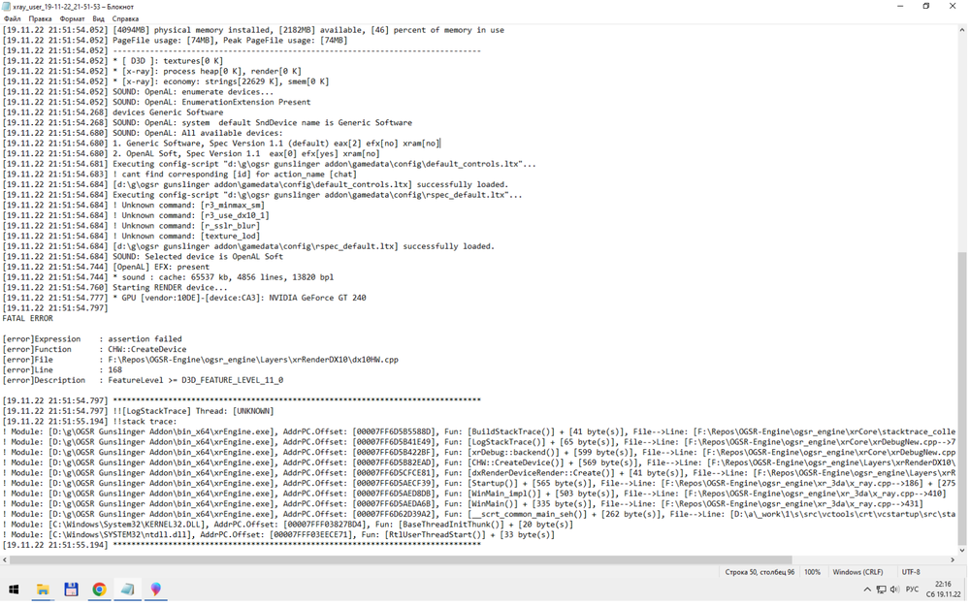
Task: Click the '[ D3D ]: textures[0 K]' line
Action: pyautogui.click(x=113, y=60)
